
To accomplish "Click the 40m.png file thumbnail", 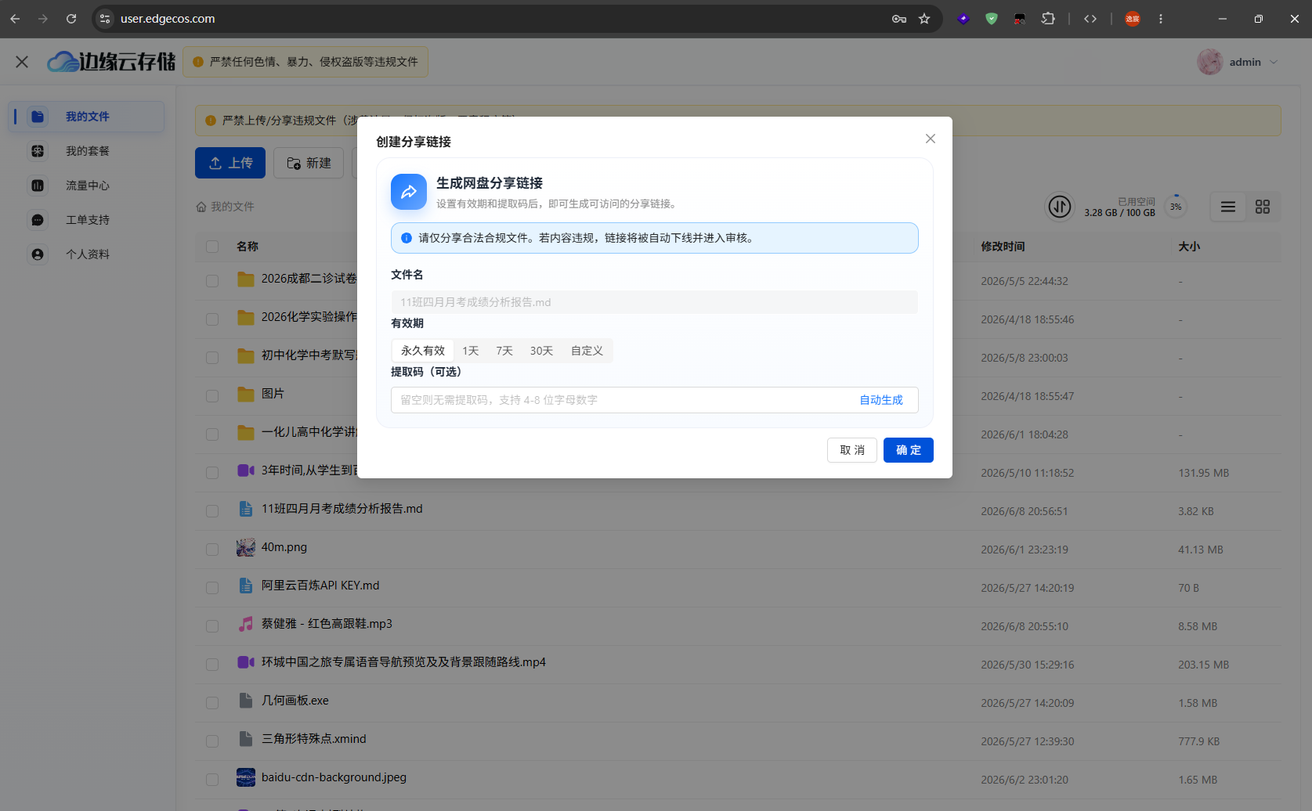I will [x=246, y=547].
